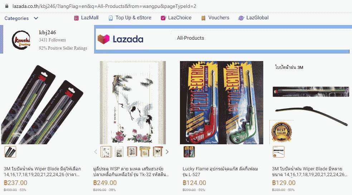
Task: Expand the Categories dropdown chevron
Action: [36, 18]
